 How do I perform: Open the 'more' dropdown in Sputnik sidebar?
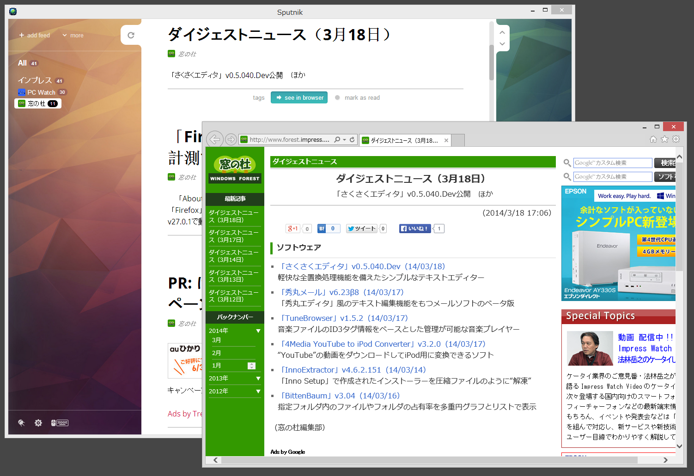[x=73, y=35]
